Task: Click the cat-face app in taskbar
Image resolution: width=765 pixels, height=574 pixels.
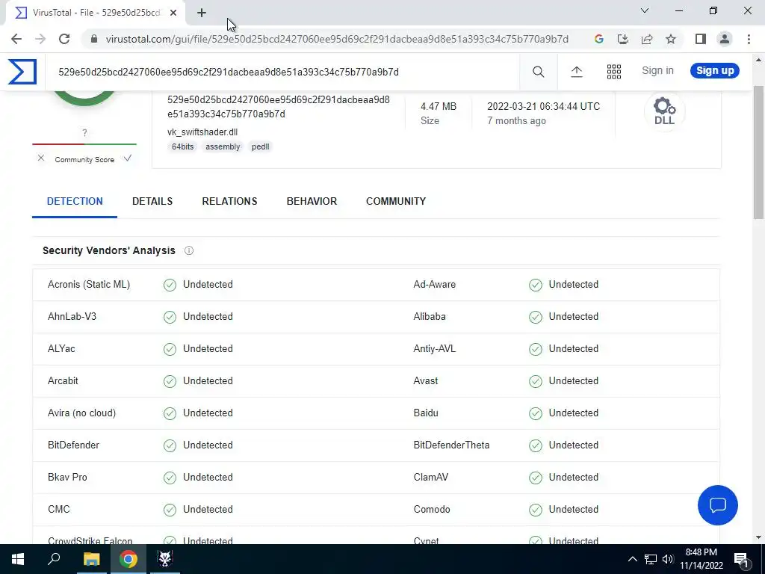Action: (x=165, y=559)
